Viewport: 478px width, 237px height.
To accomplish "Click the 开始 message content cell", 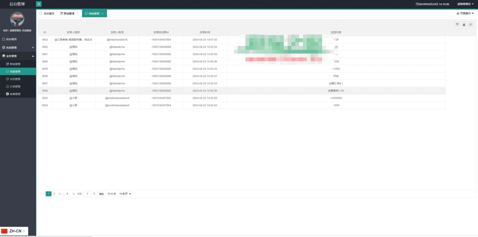I will pos(336,76).
